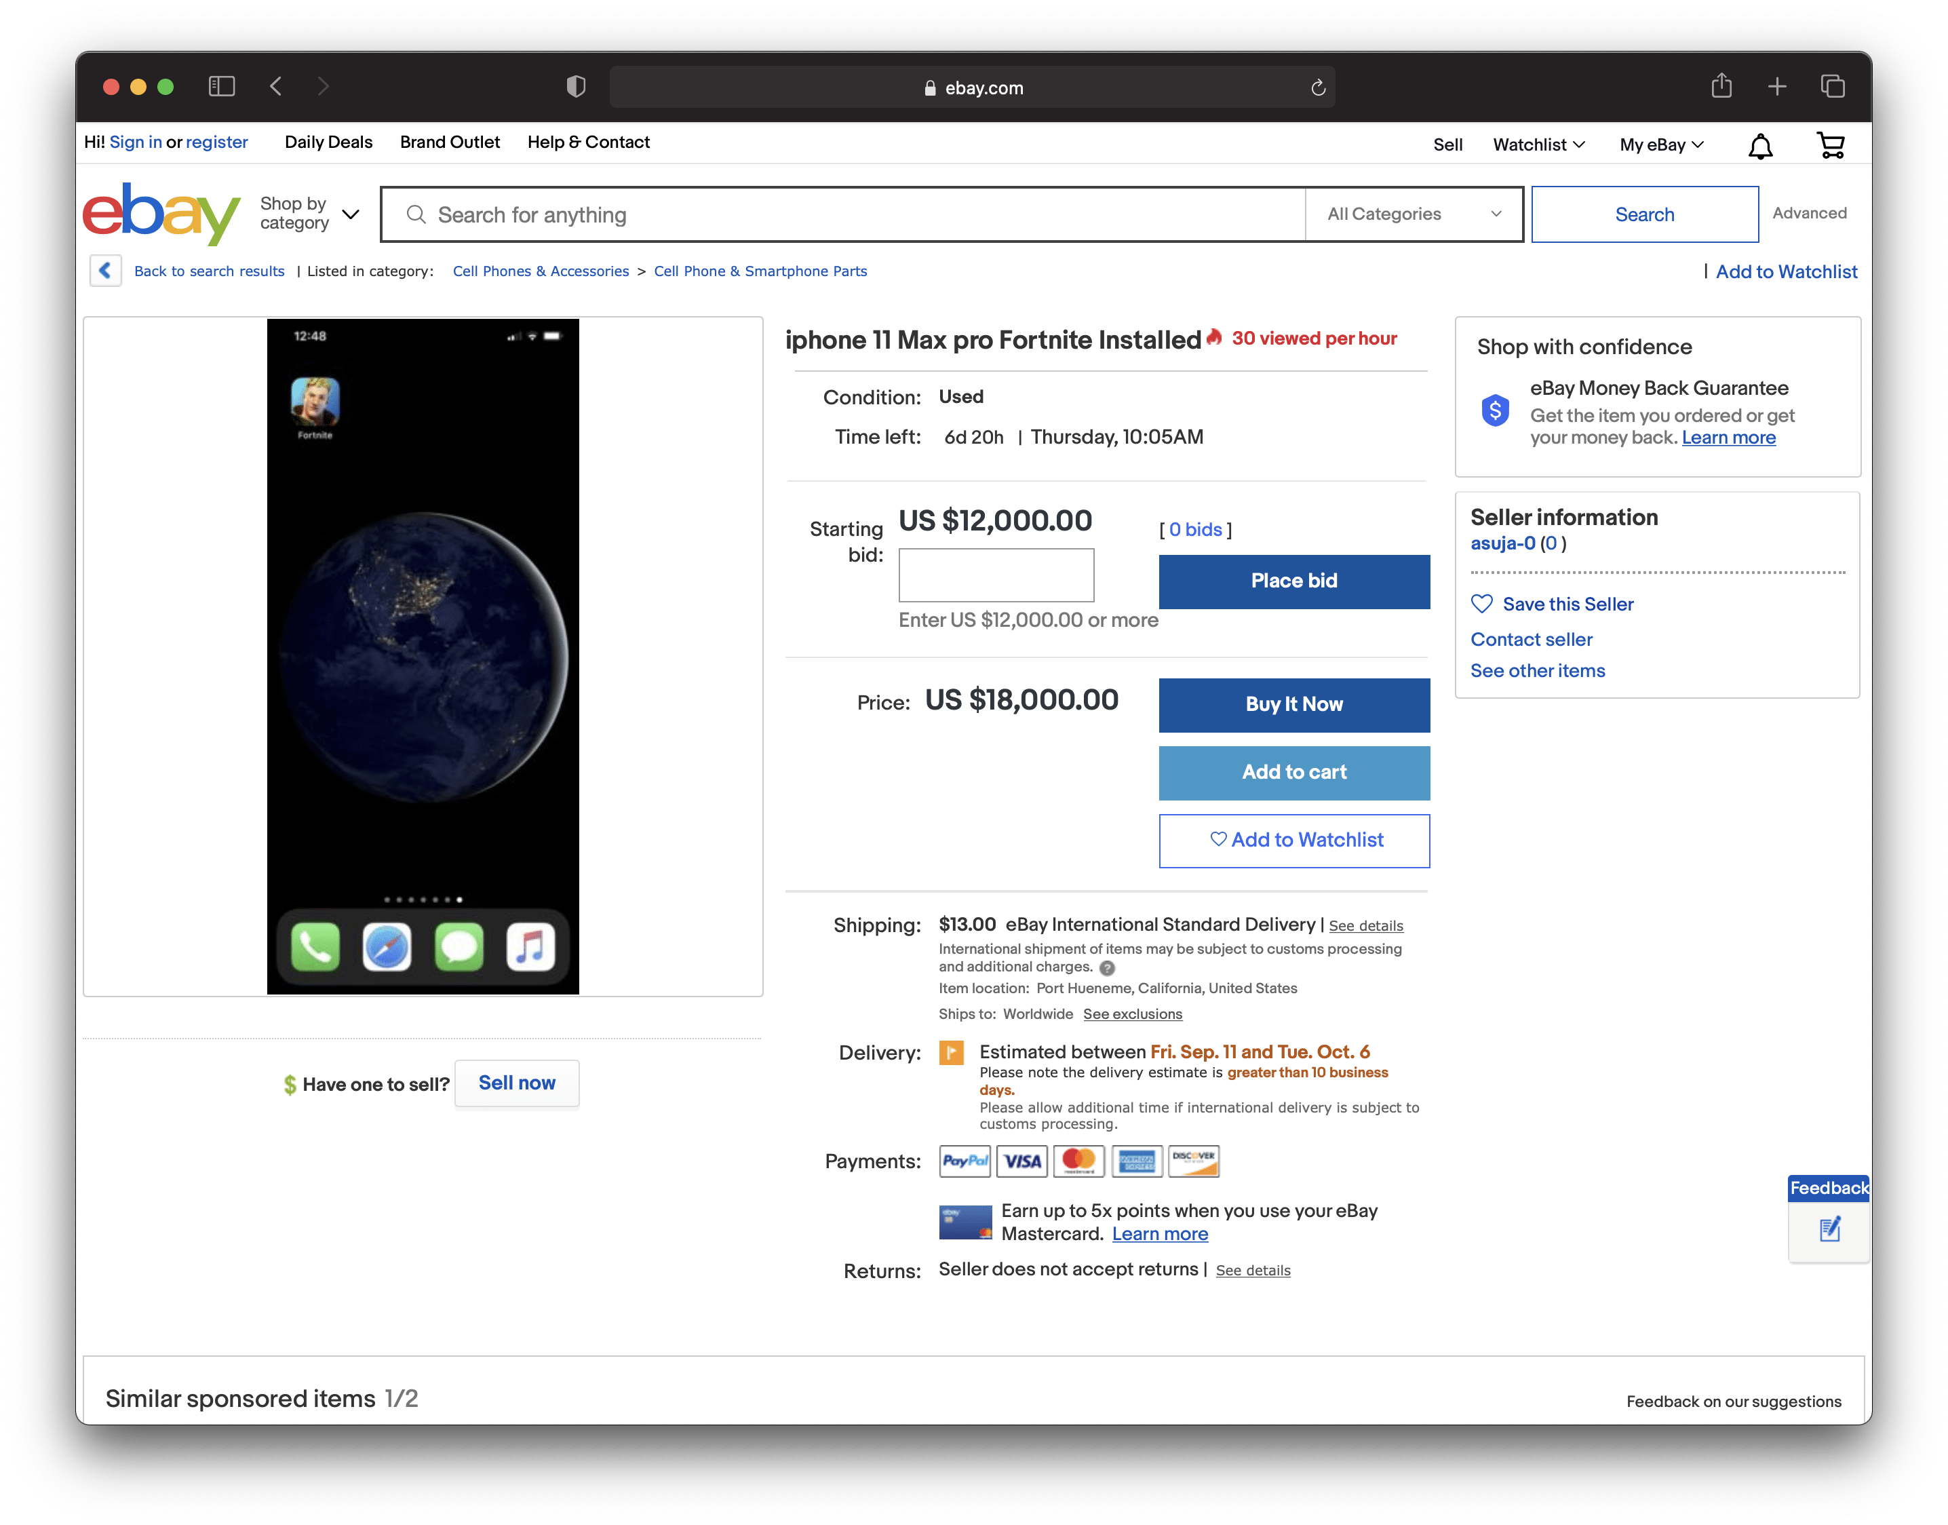
Task: Click the customs charges help question icon
Action: (x=1107, y=968)
